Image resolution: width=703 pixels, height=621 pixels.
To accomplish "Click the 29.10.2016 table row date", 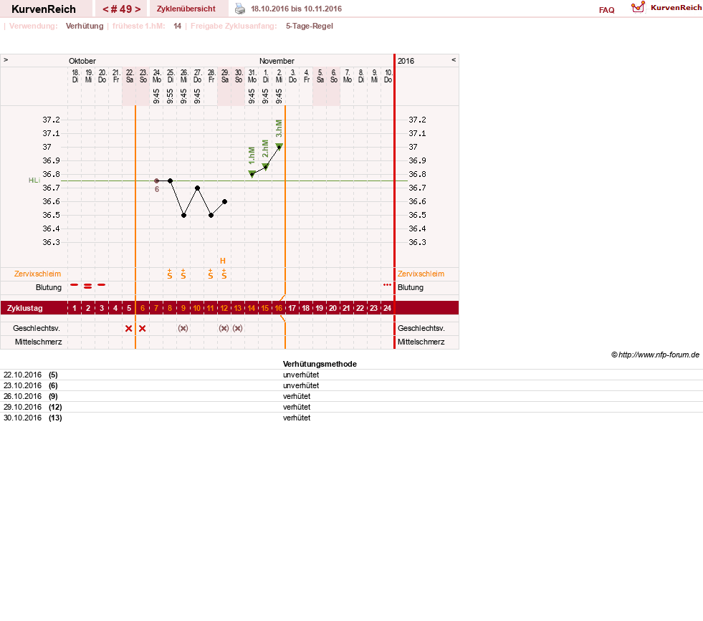I will click(22, 407).
